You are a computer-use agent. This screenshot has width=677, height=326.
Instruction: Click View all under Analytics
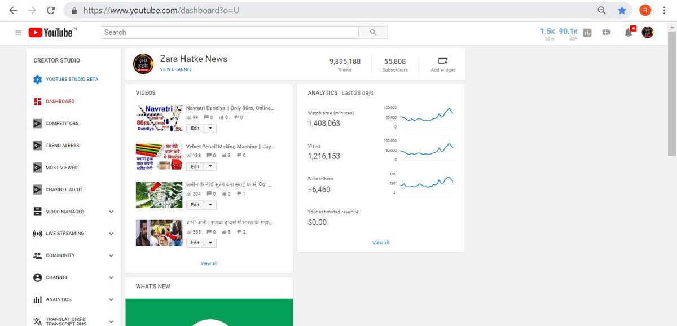(381, 243)
